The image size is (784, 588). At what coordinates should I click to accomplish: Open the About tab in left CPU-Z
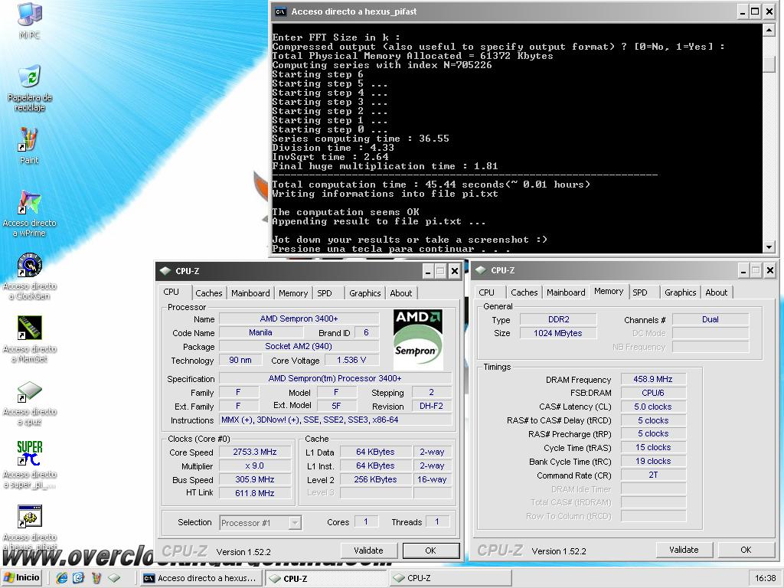tap(401, 293)
